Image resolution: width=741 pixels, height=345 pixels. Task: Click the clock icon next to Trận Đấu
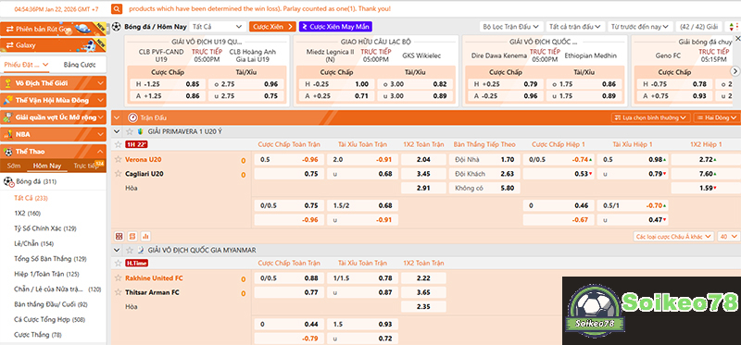(132, 117)
